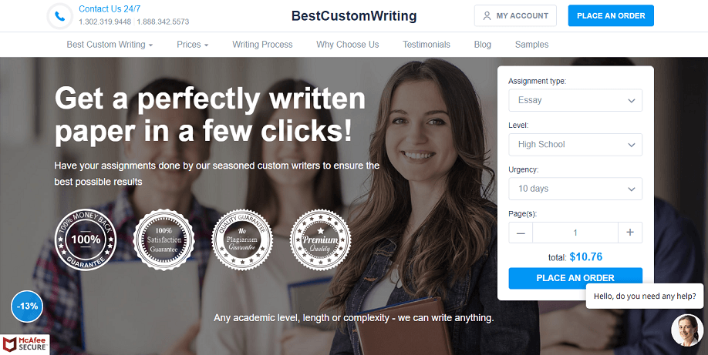This screenshot has width=708, height=355.
Task: Open the -13% discount bubble
Action: (x=27, y=306)
